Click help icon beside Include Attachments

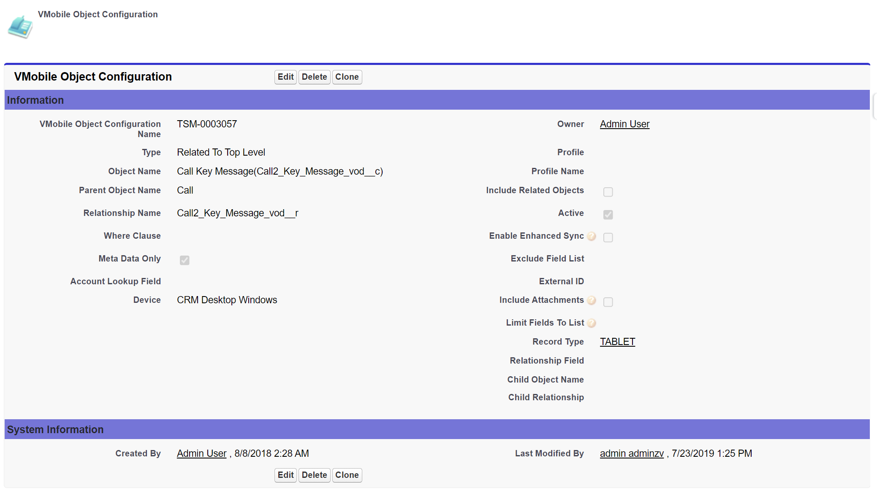point(592,300)
